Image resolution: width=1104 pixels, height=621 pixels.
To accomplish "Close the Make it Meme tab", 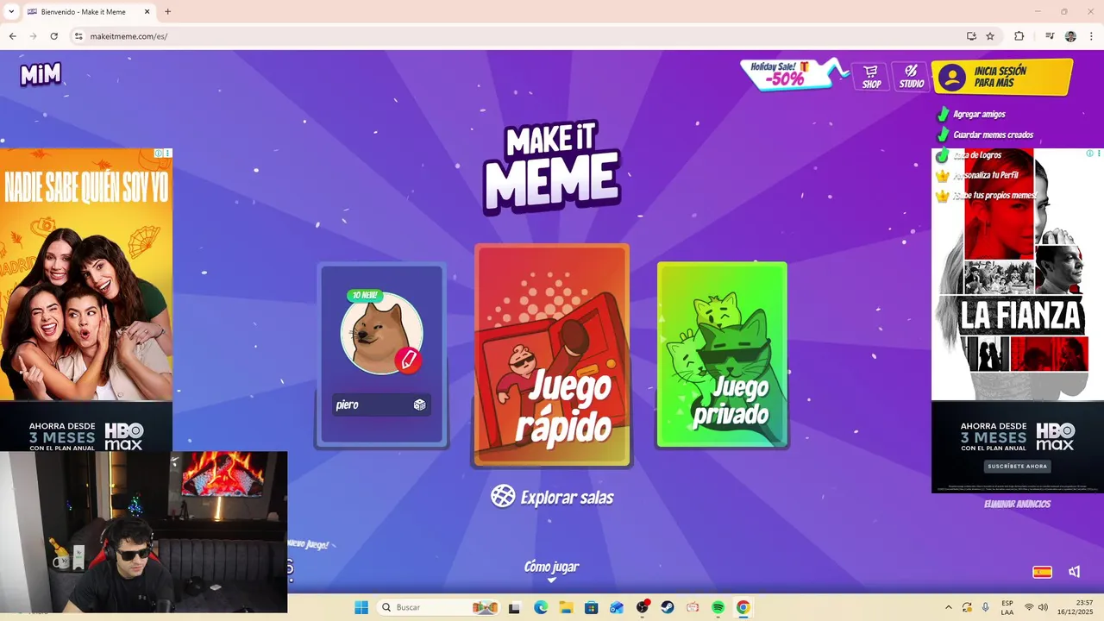I will [x=146, y=12].
